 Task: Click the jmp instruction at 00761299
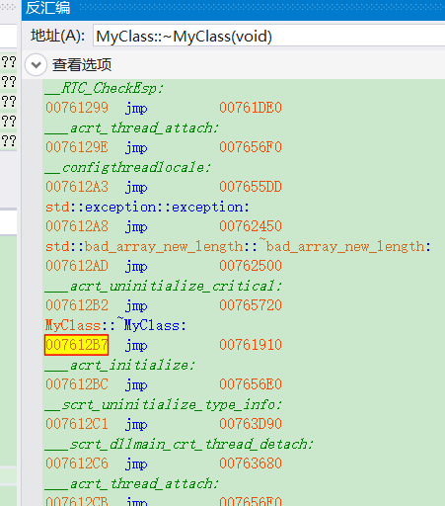pyautogui.click(x=136, y=109)
